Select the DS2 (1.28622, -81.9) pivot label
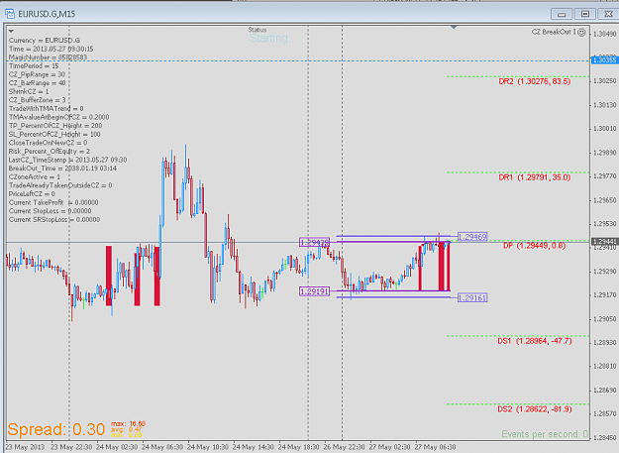The width and height of the screenshot is (619, 453). point(535,408)
